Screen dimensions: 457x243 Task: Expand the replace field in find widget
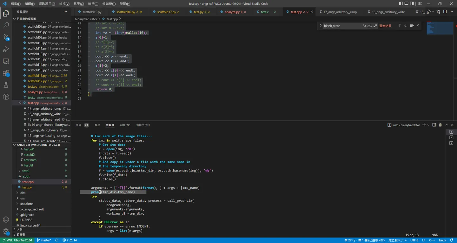click(x=321, y=26)
